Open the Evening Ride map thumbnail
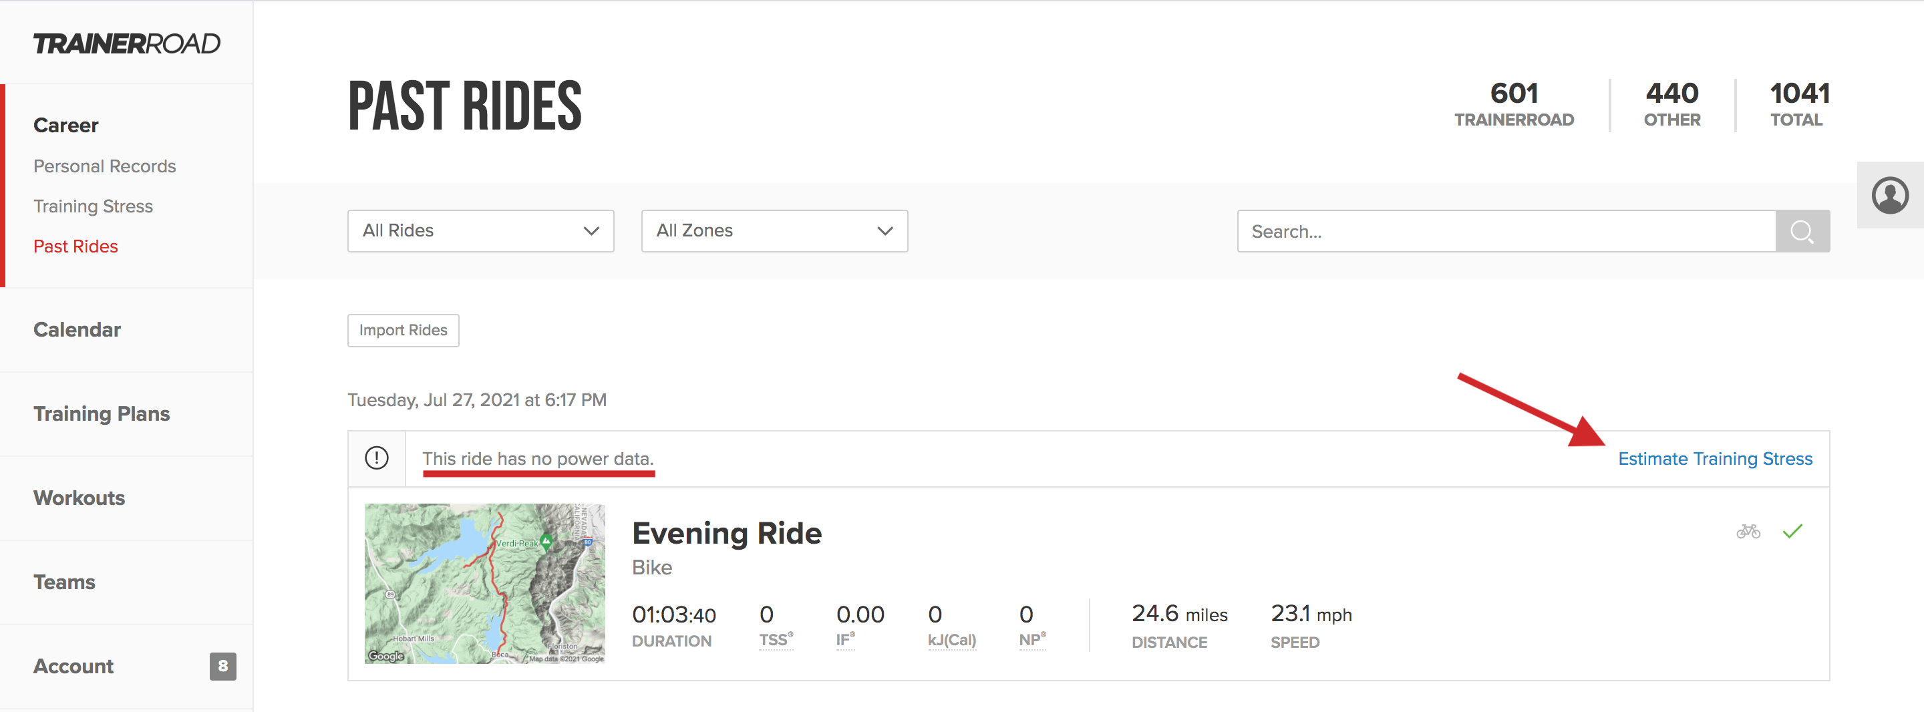This screenshot has height=712, width=1924. pos(485,584)
